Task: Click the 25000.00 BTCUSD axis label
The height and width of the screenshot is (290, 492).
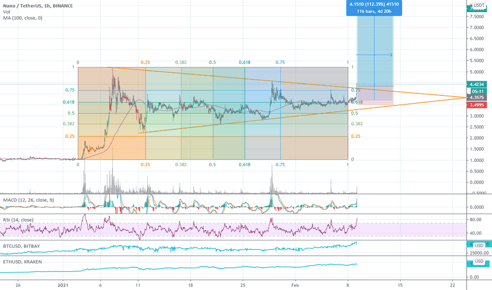Action: (x=479, y=253)
